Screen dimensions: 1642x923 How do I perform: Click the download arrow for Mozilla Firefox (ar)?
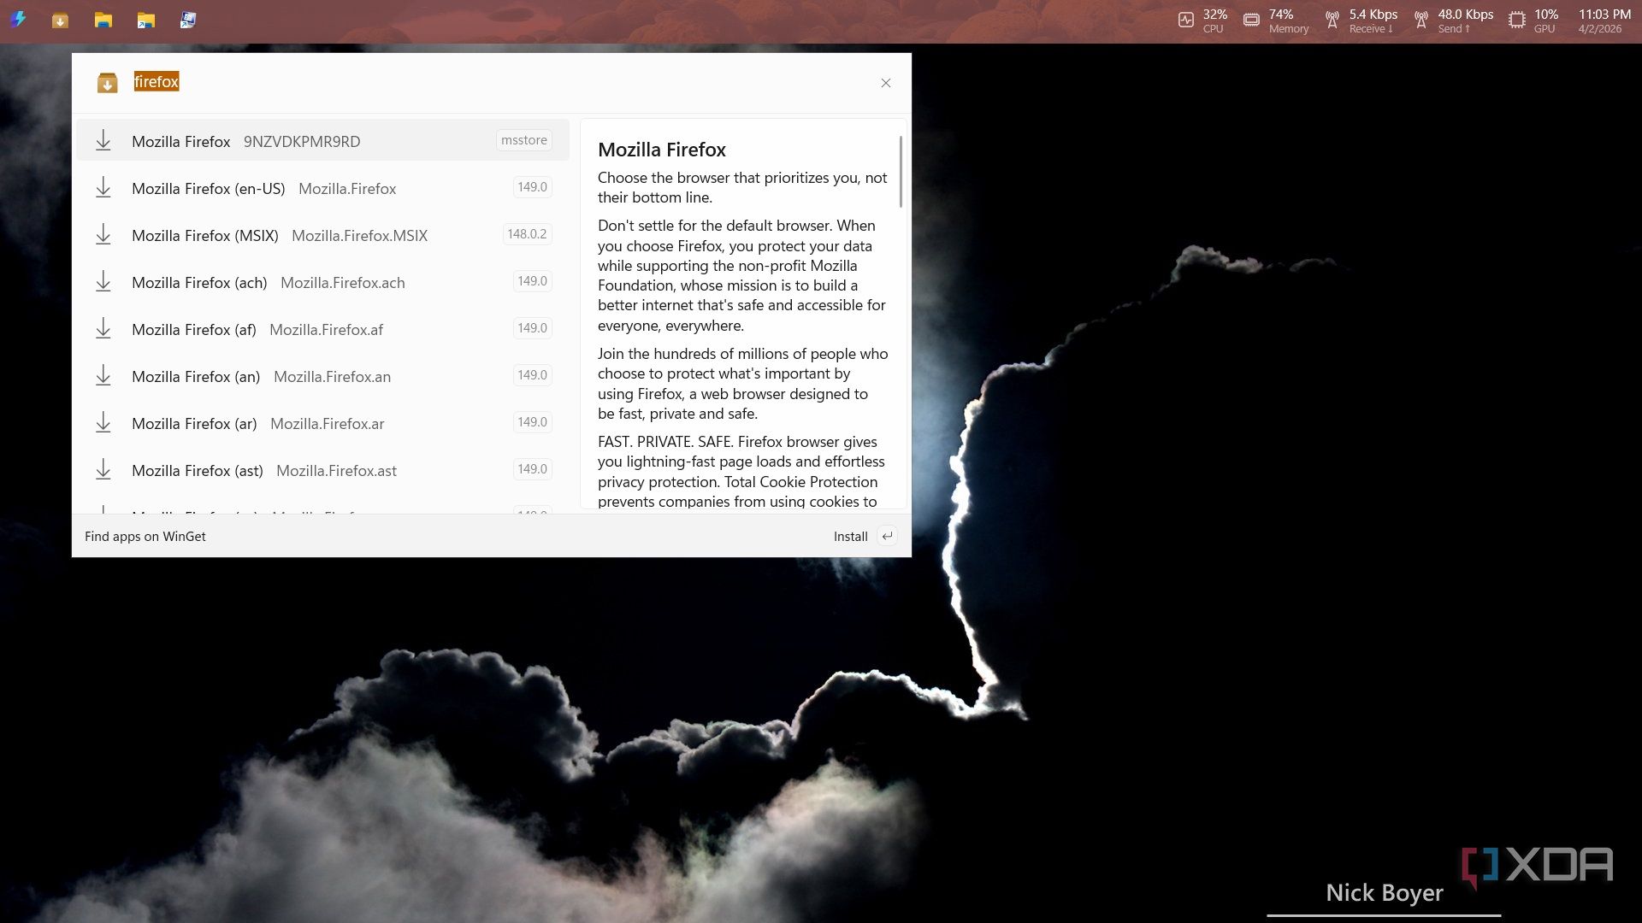[103, 423]
